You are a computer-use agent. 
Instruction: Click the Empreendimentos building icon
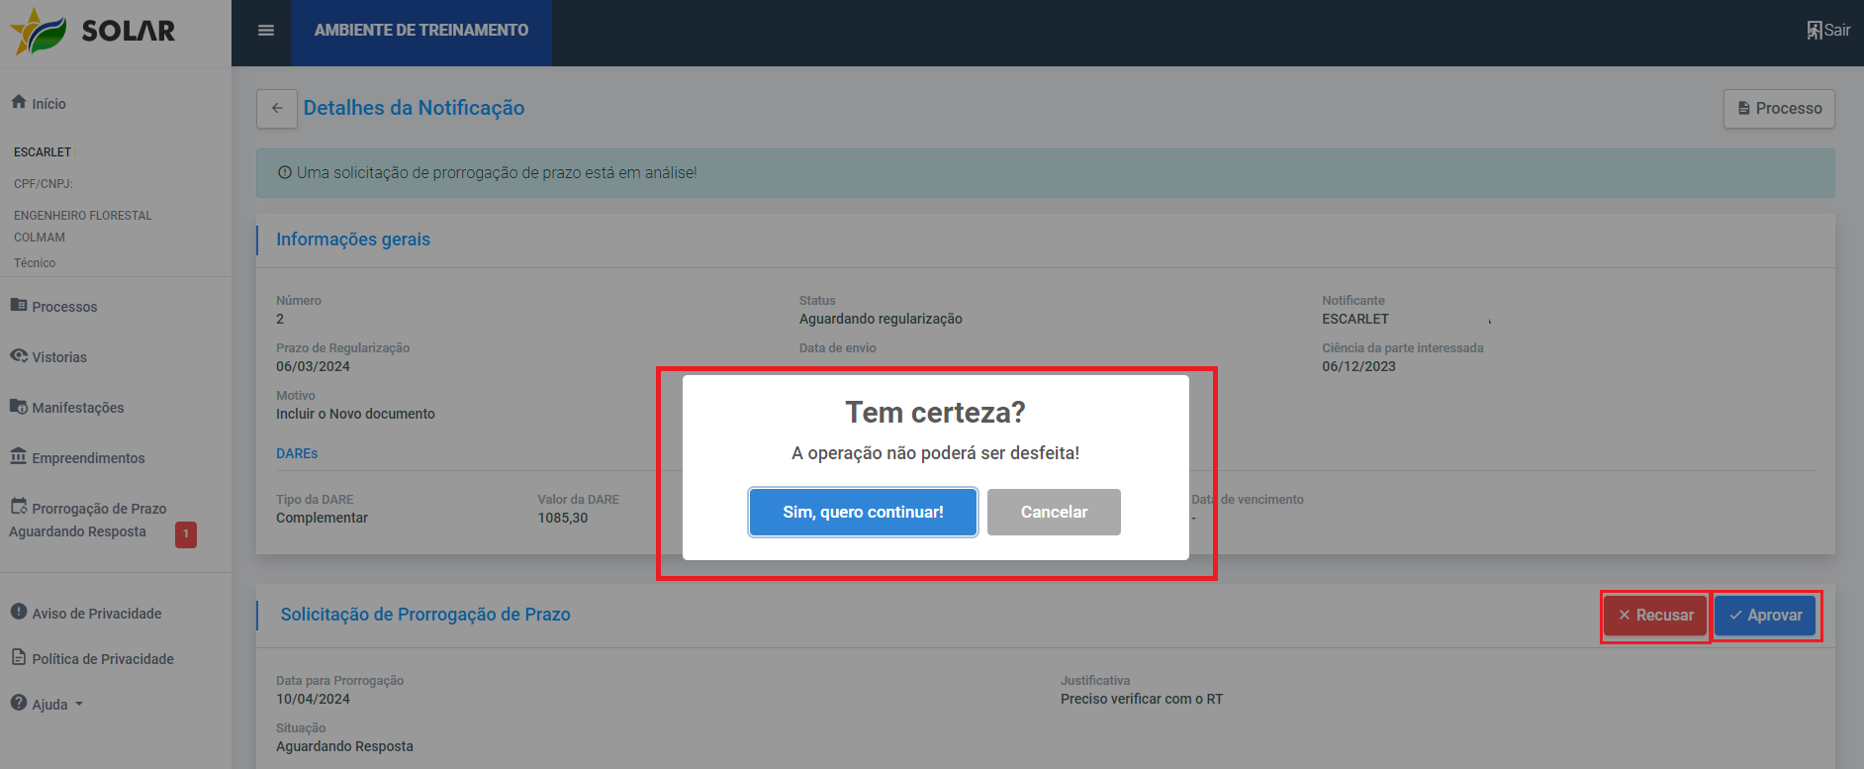point(19,456)
